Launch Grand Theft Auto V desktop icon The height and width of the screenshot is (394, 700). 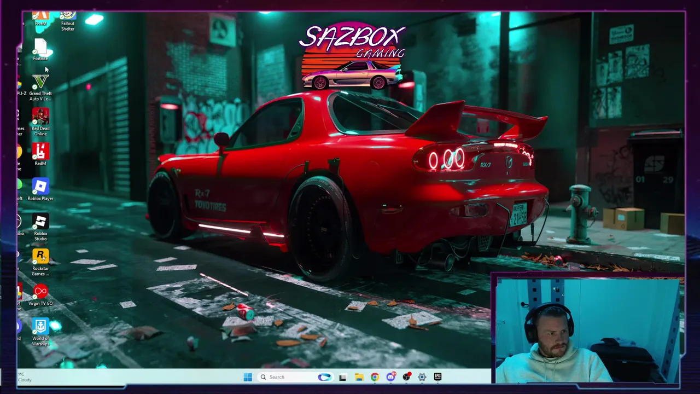click(x=40, y=88)
